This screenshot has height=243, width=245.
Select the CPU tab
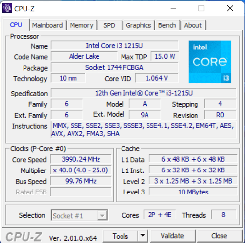pyautogui.click(x=16, y=25)
